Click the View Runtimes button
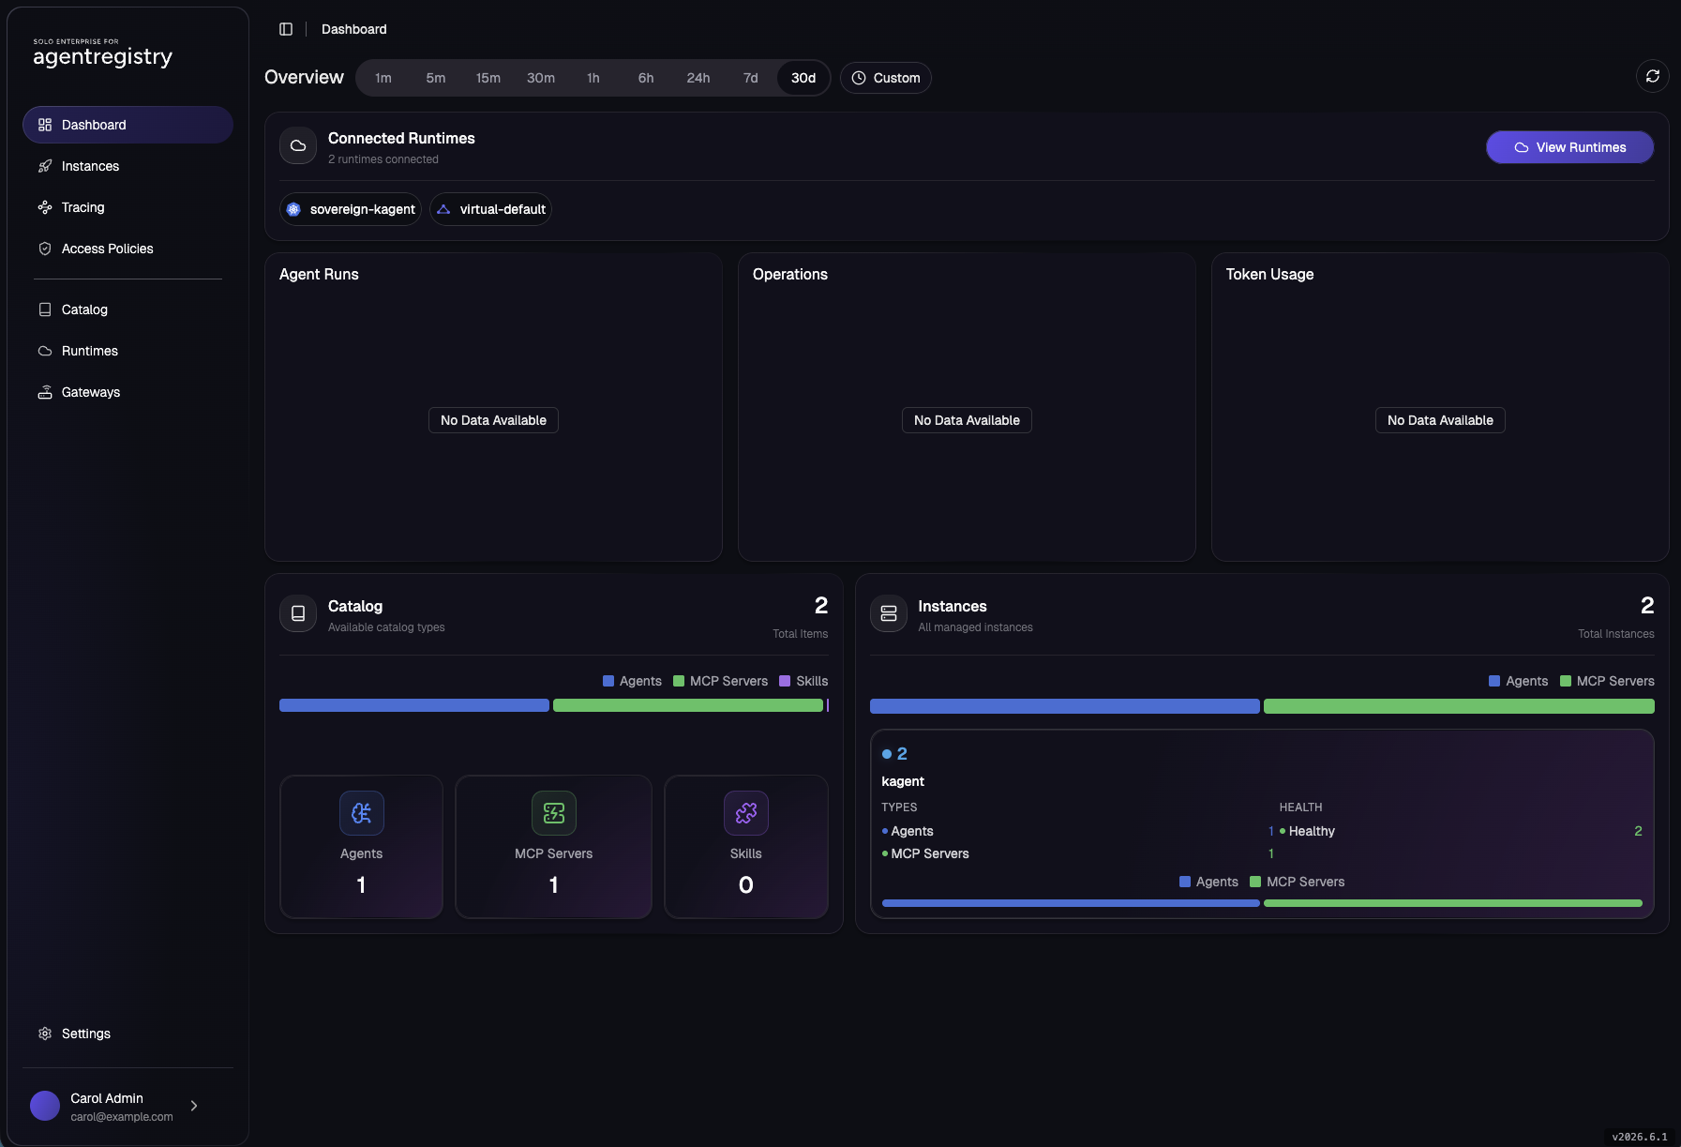Image resolution: width=1681 pixels, height=1147 pixels. [1569, 147]
